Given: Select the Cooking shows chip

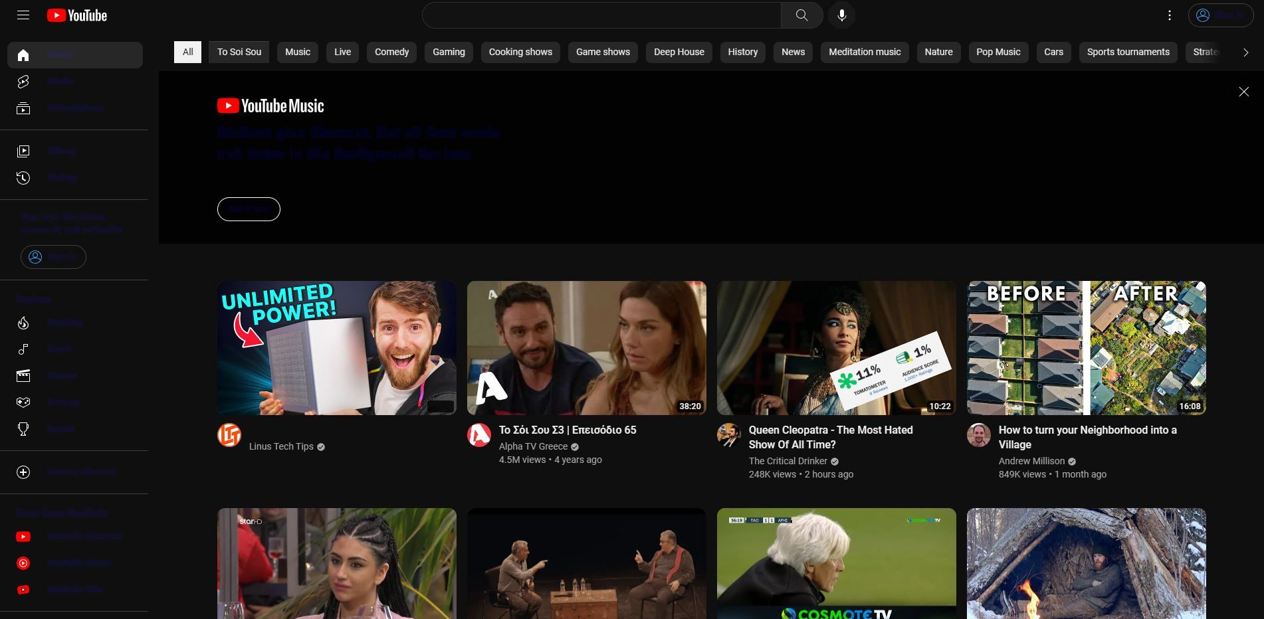Looking at the screenshot, I should click(x=520, y=52).
